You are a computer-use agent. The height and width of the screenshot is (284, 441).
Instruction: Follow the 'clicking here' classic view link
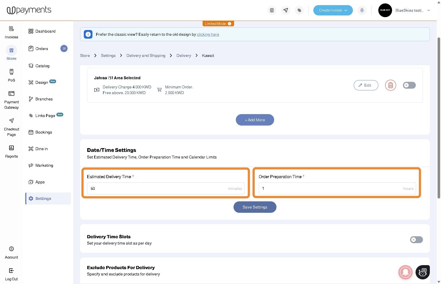[208, 34]
